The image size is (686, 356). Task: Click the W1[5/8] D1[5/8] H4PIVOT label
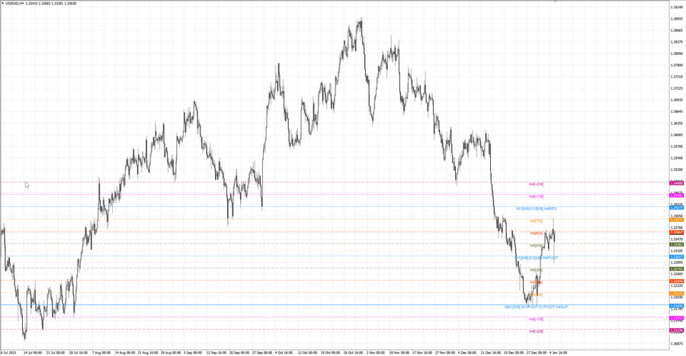(x=537, y=258)
